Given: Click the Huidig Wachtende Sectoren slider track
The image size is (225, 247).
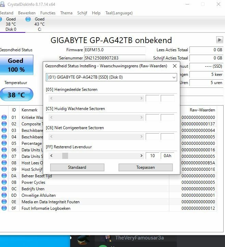Looking at the screenshot, I should pyautogui.click(x=96, y=118).
